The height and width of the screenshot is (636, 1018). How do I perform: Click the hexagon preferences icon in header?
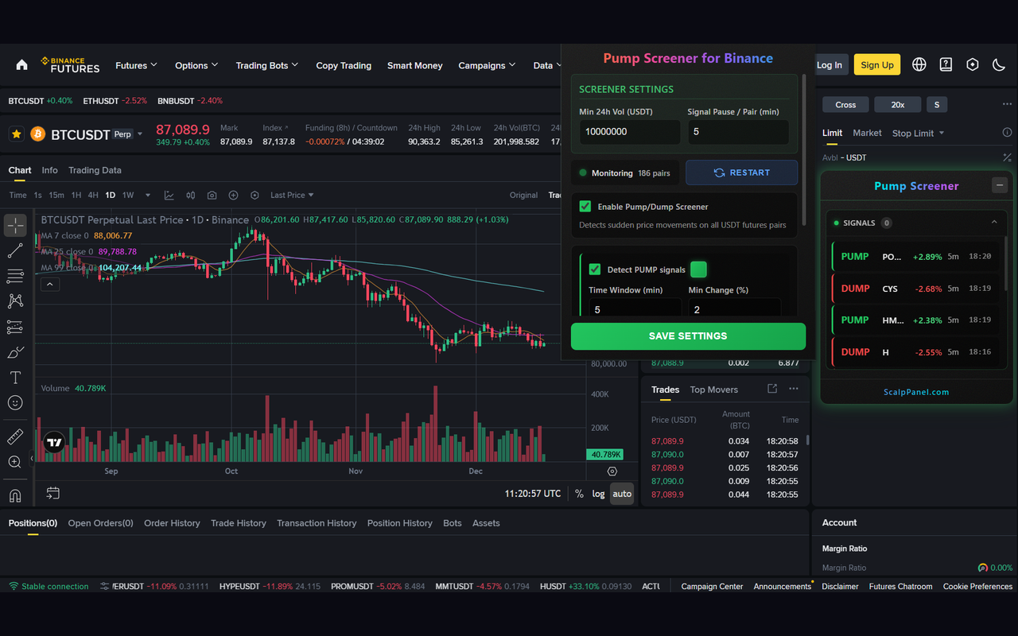[x=972, y=65]
